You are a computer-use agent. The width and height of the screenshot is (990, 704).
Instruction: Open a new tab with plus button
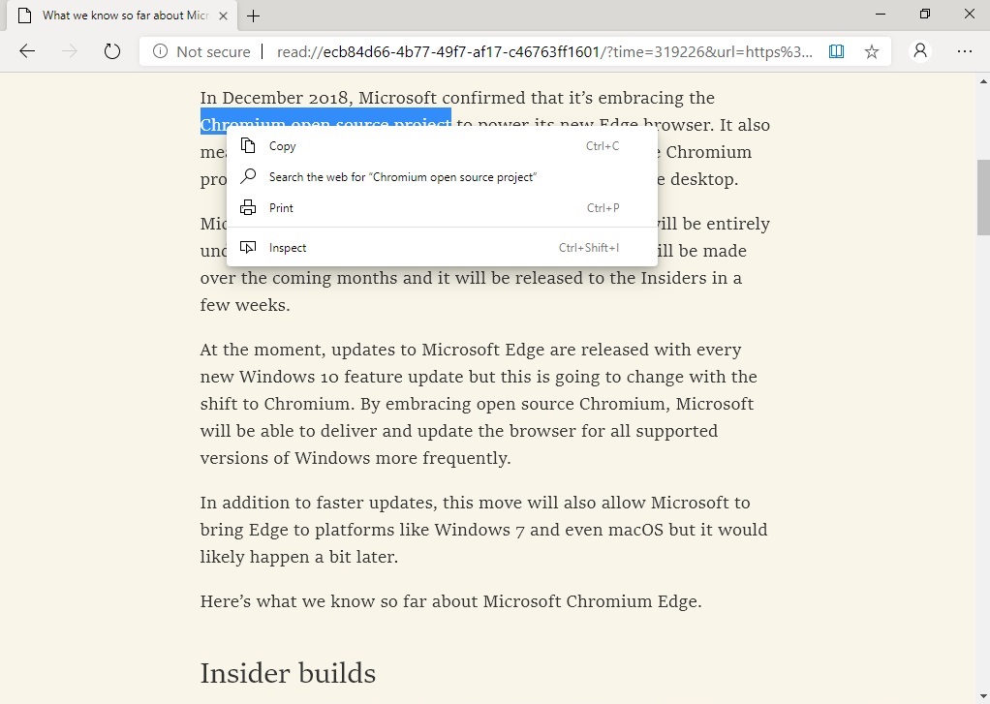pyautogui.click(x=253, y=15)
